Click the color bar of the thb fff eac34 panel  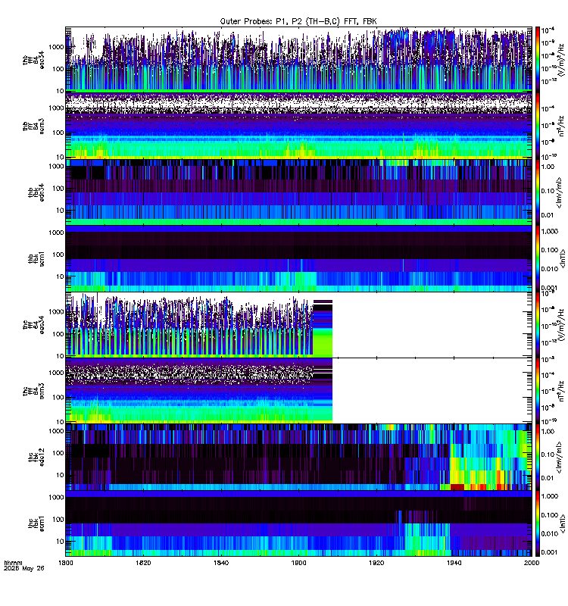click(538, 60)
